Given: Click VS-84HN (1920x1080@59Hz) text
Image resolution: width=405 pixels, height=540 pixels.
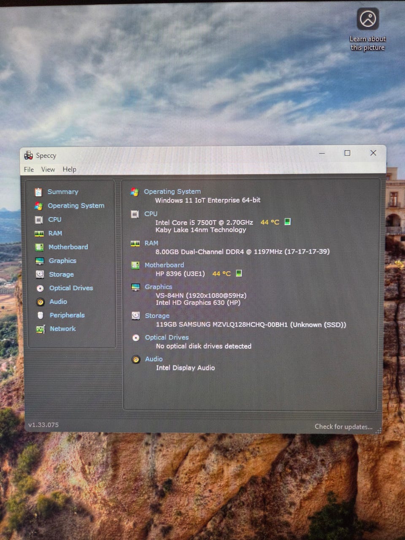Looking at the screenshot, I should click(x=201, y=295).
